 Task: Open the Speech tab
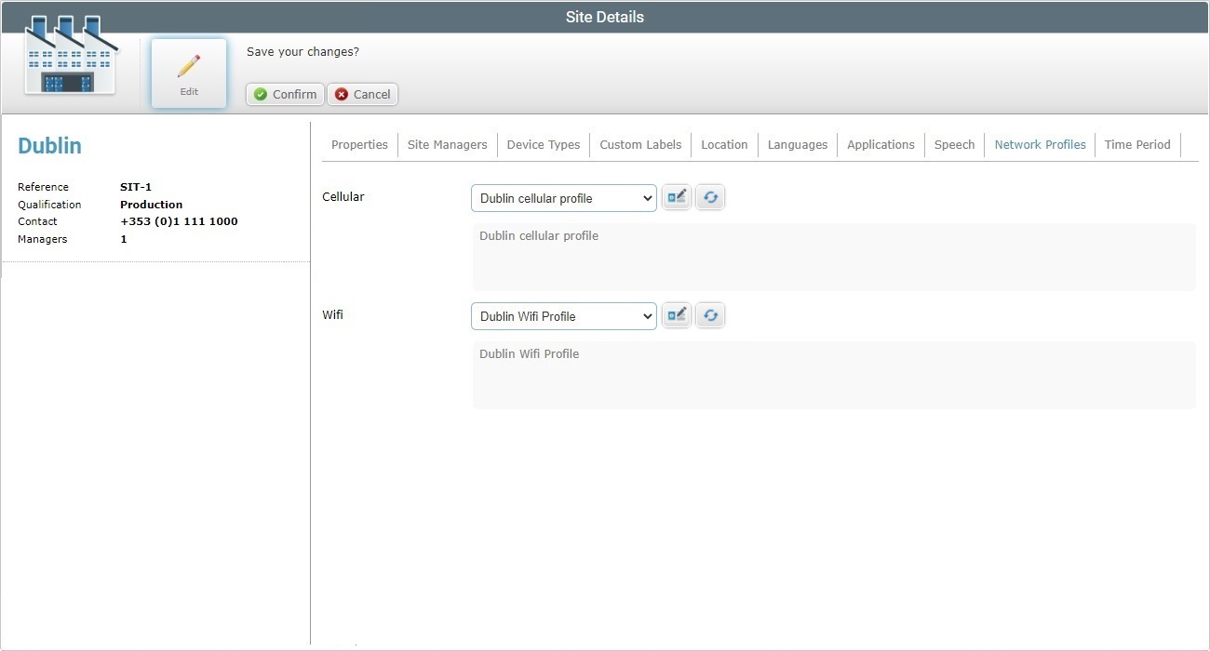tap(954, 144)
